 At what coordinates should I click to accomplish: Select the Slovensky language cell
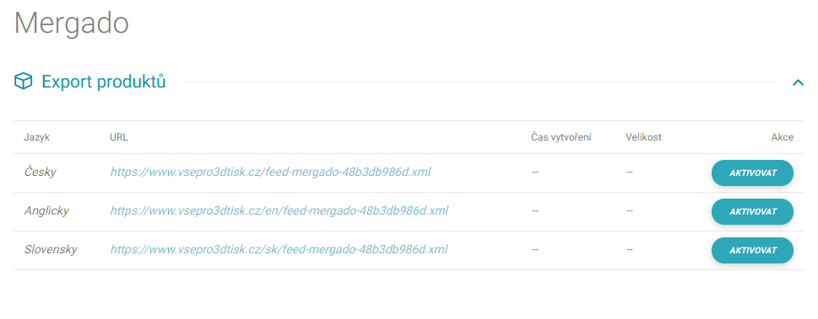(x=51, y=249)
